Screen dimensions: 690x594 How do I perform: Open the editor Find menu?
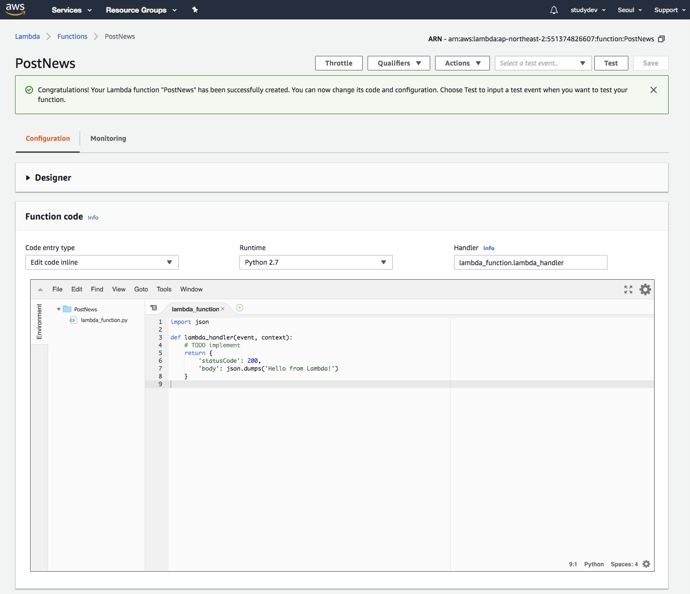click(x=97, y=289)
